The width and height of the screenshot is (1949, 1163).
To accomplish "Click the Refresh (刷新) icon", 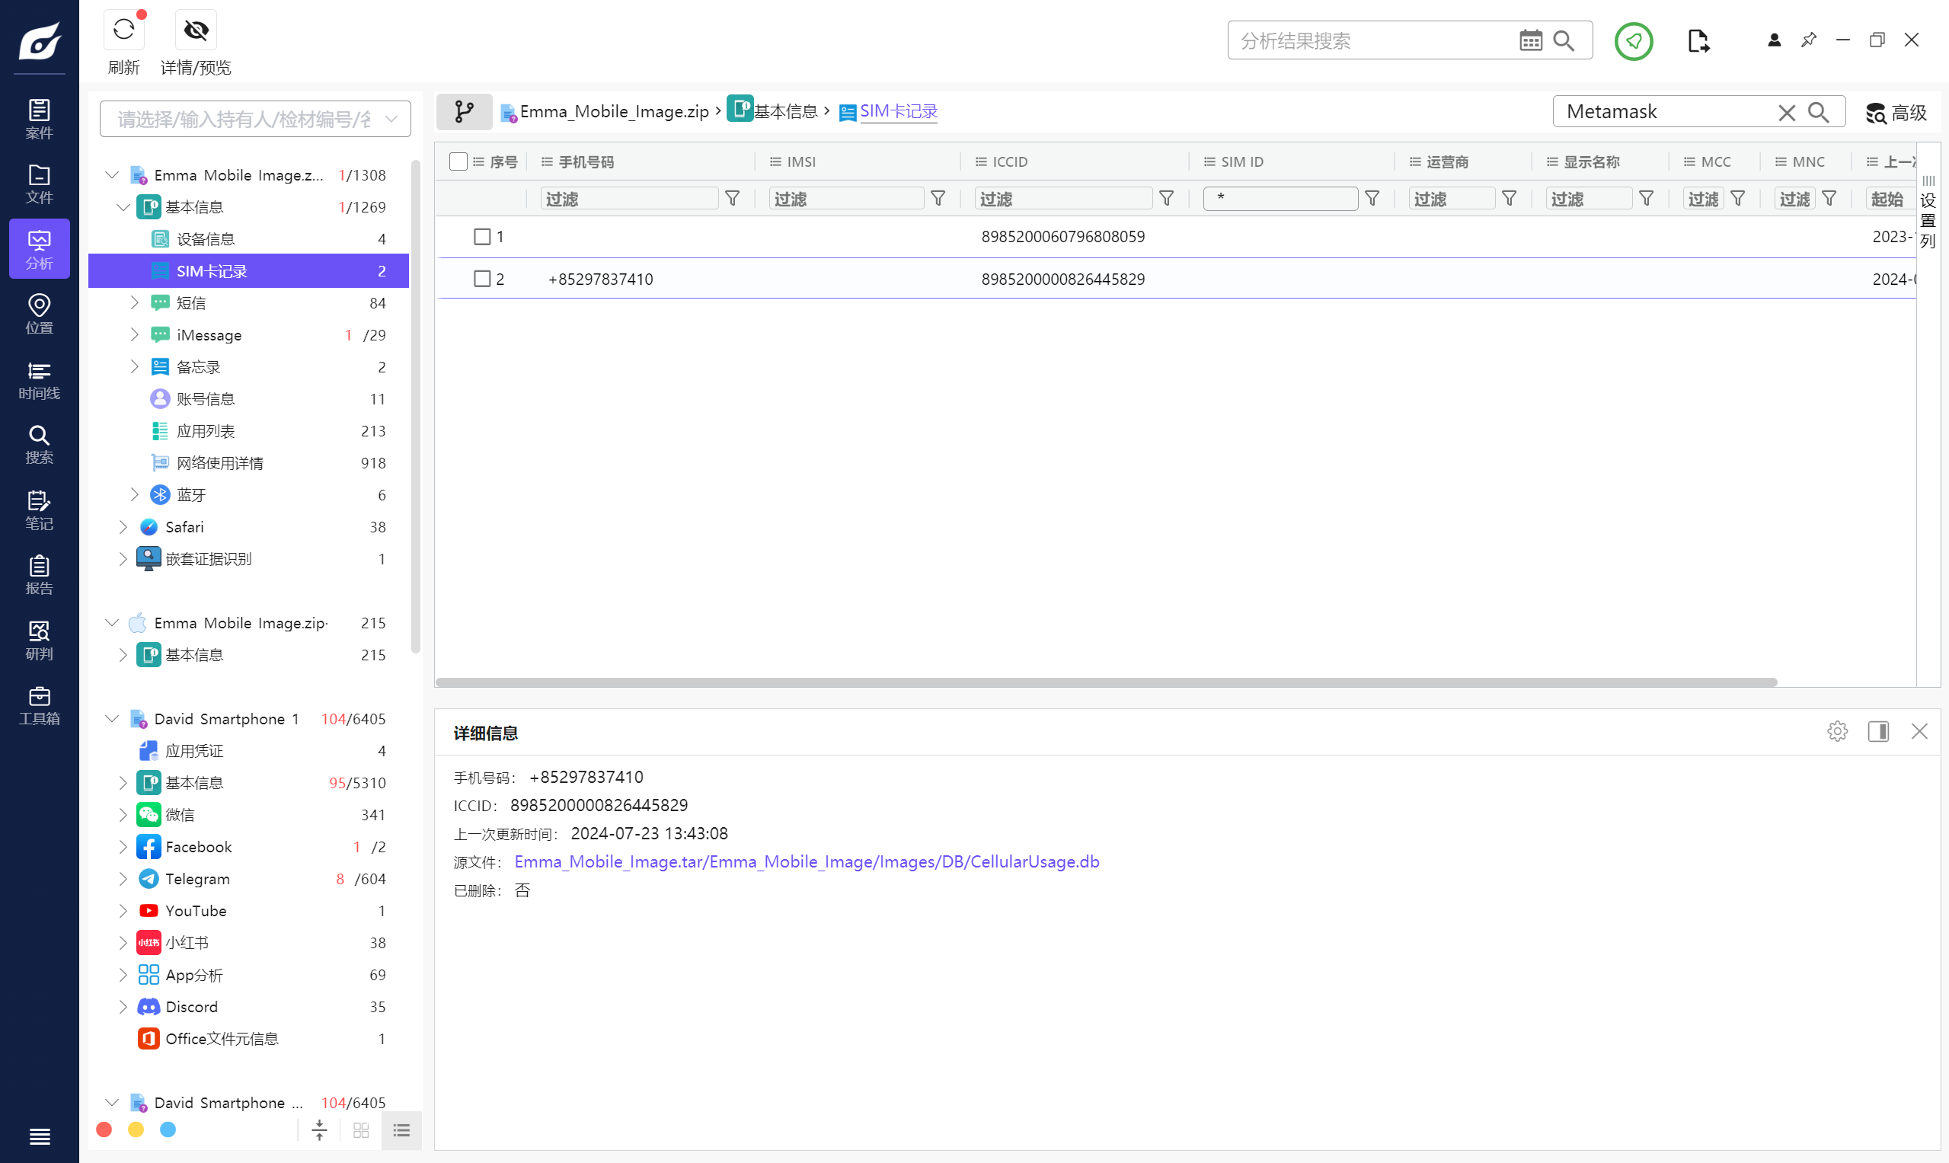I will tap(123, 30).
